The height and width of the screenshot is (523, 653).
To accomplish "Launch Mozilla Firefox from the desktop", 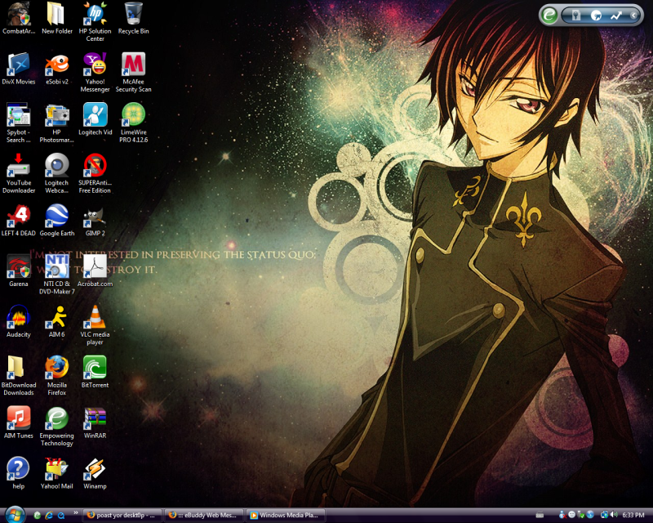I will pos(57,368).
